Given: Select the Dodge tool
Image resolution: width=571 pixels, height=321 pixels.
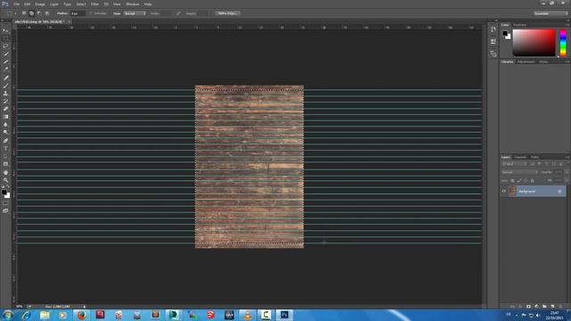Looking at the screenshot, I should pos(5,133).
